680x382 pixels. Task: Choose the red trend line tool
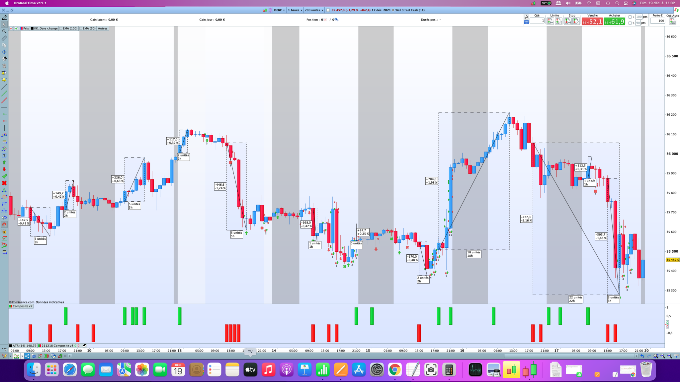pyautogui.click(x=4, y=100)
